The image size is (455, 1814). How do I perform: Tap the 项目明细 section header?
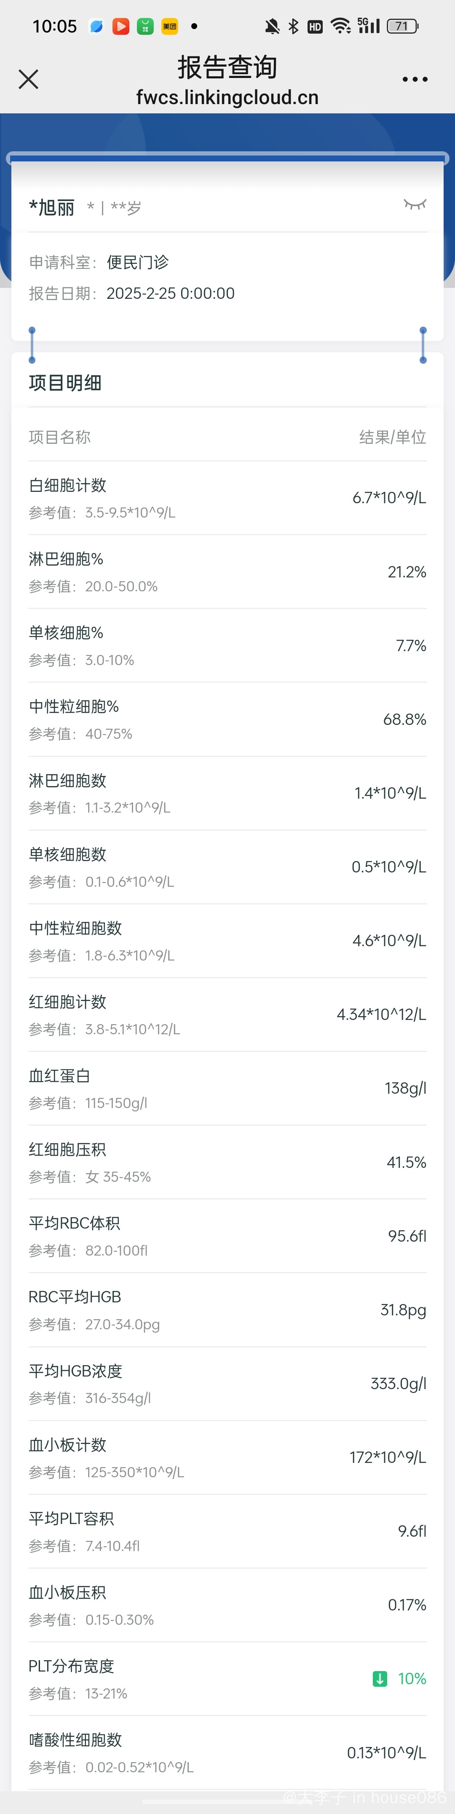pyautogui.click(x=65, y=382)
